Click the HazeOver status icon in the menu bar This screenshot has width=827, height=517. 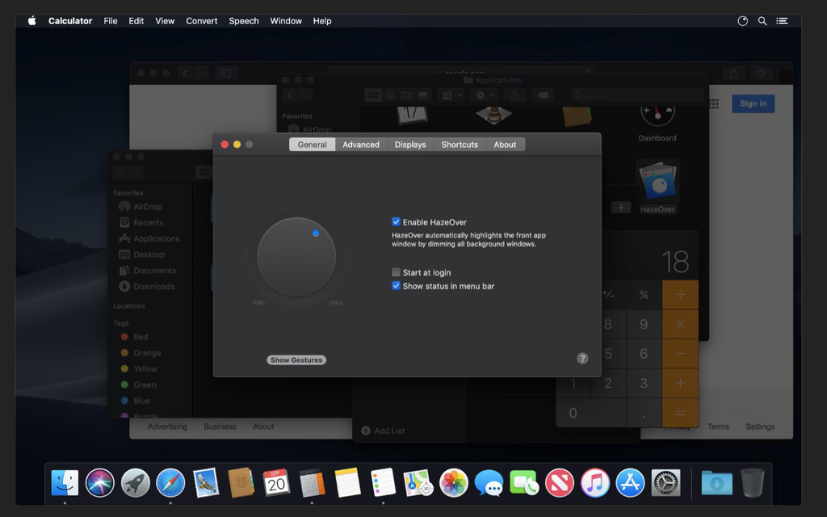743,21
